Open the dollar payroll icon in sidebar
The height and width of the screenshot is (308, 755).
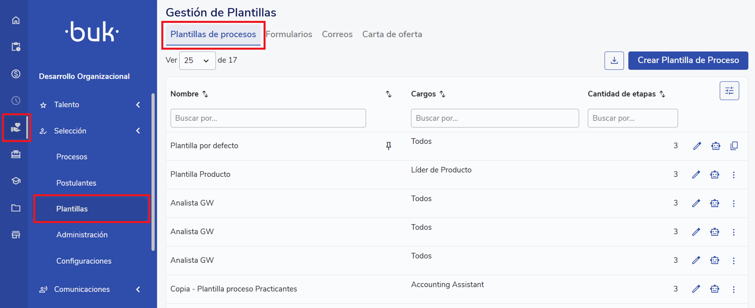point(16,74)
